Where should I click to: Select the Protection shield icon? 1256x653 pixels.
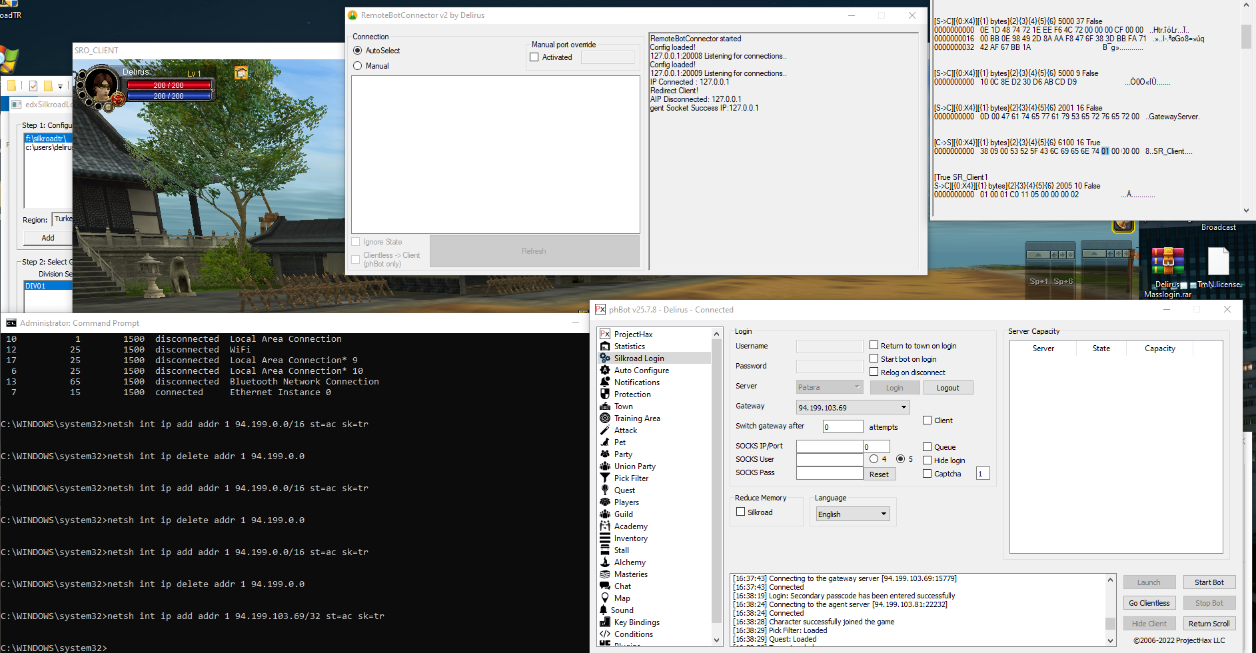pyautogui.click(x=605, y=394)
